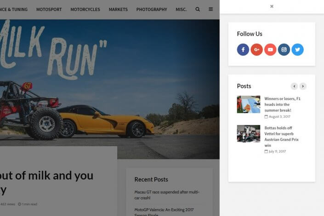This screenshot has width=324, height=216.
Task: Open the Facebook follow icon
Action: (243, 50)
